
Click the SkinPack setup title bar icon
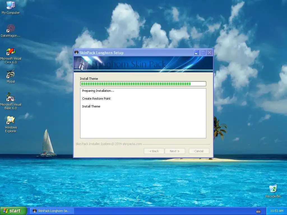(77, 53)
